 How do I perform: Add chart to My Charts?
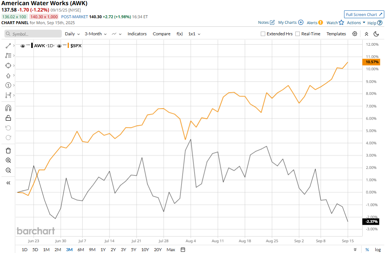[291, 22]
